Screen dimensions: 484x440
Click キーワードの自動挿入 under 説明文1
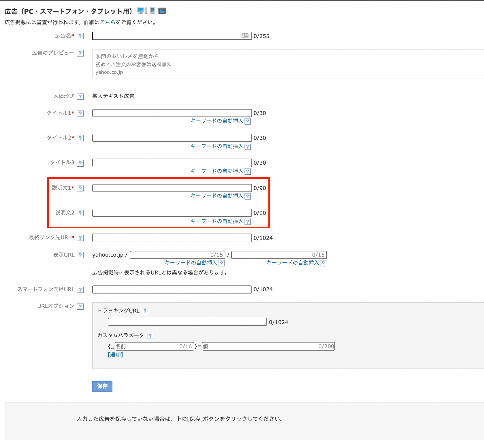pos(217,196)
